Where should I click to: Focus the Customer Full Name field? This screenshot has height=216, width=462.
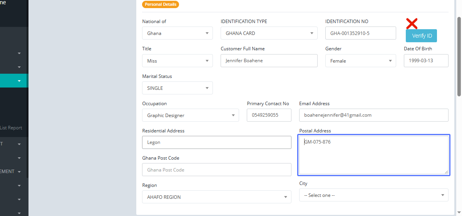tap(269, 61)
